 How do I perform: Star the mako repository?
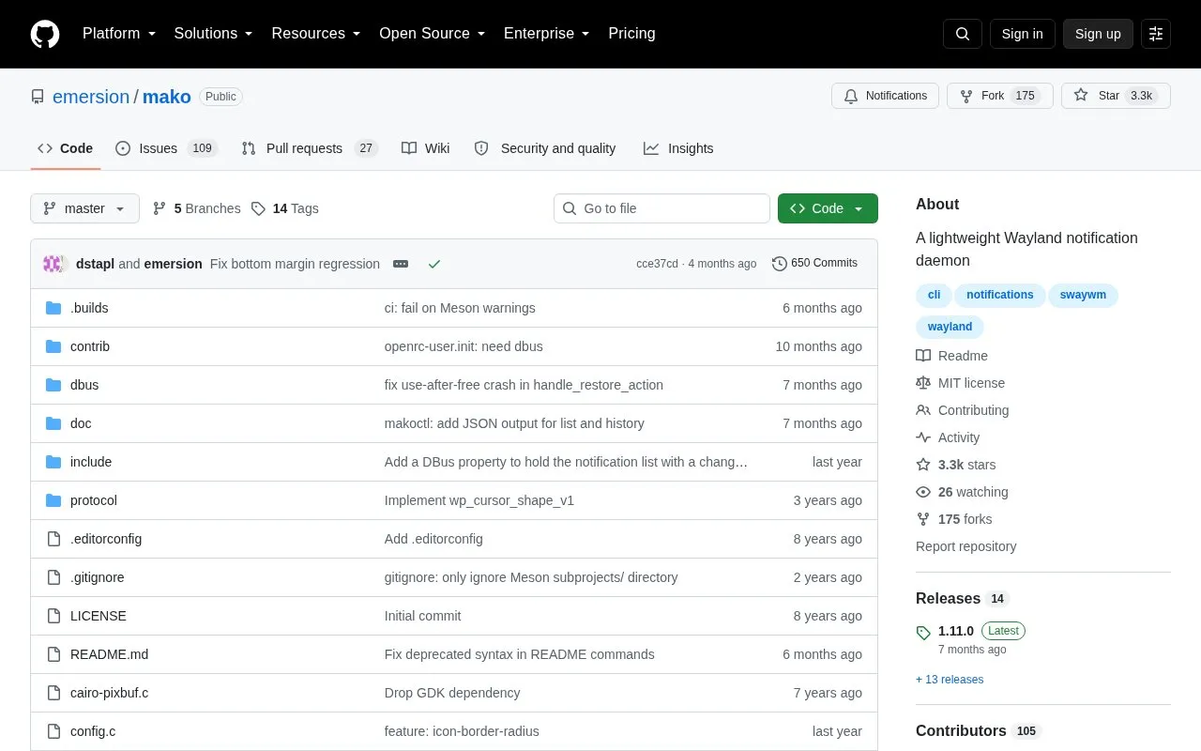1116,96
